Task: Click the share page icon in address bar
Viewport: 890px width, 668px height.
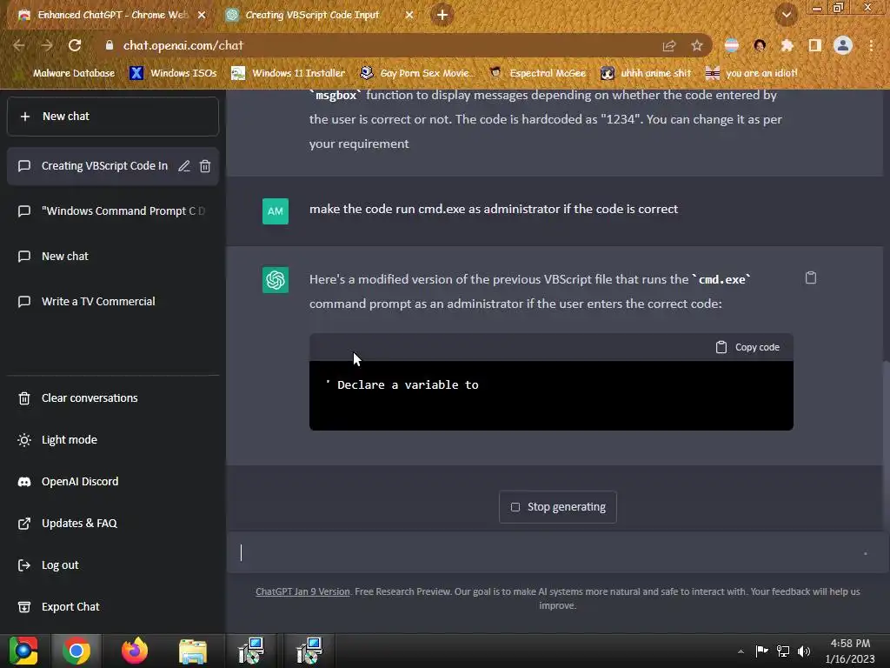Action: coord(669,46)
